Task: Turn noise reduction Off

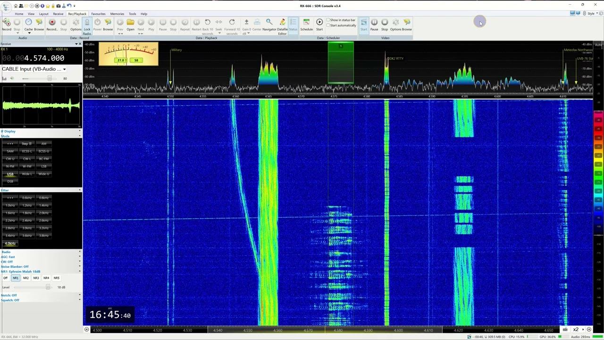Action: [5, 278]
